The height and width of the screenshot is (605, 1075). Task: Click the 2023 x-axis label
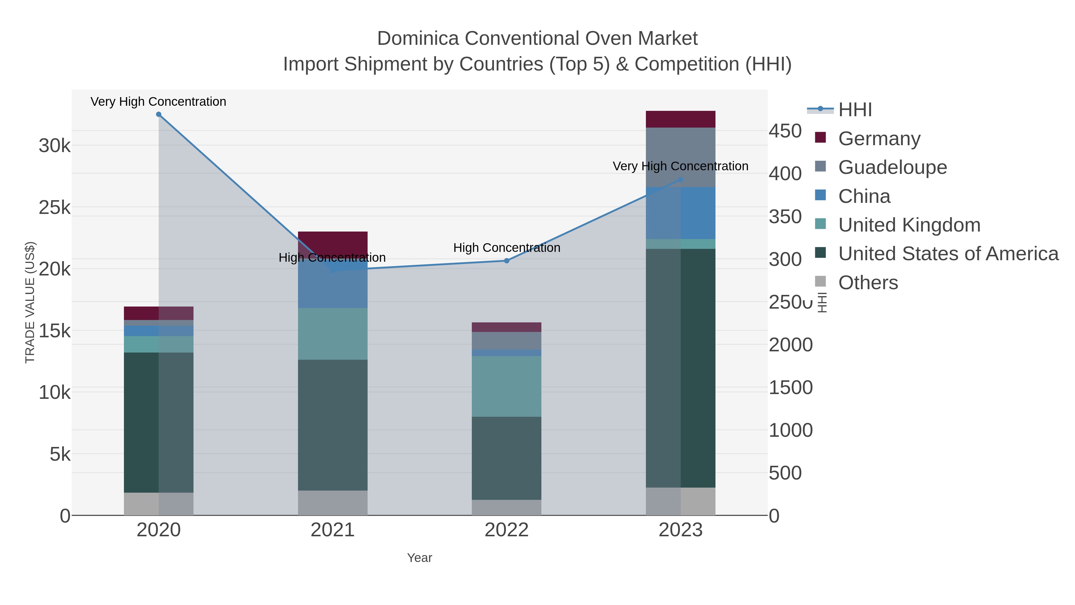click(681, 530)
